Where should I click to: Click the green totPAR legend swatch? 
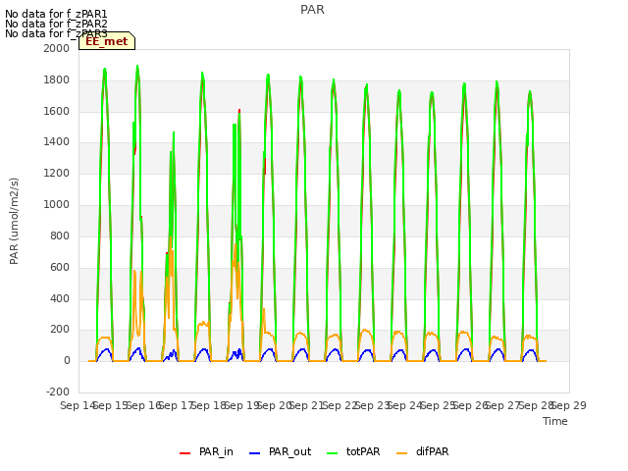(333, 453)
